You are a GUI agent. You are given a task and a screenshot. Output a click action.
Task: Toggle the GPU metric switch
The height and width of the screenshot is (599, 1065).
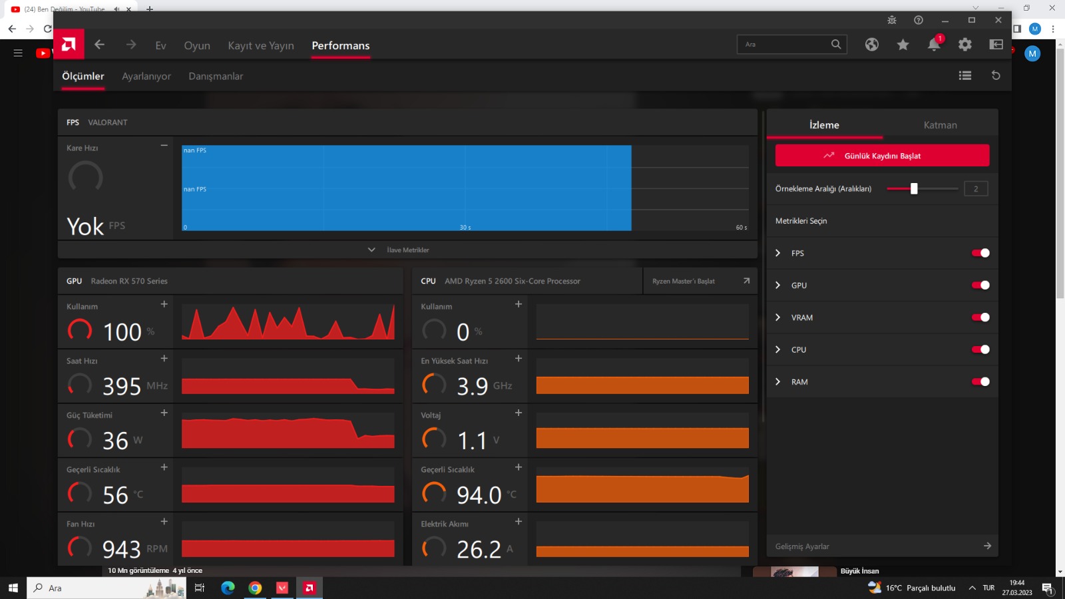coord(980,286)
